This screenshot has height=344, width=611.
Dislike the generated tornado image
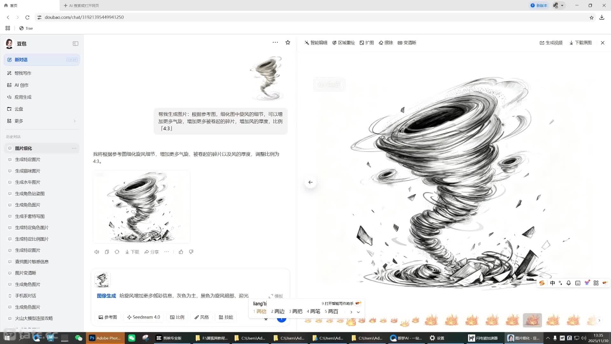click(x=191, y=252)
